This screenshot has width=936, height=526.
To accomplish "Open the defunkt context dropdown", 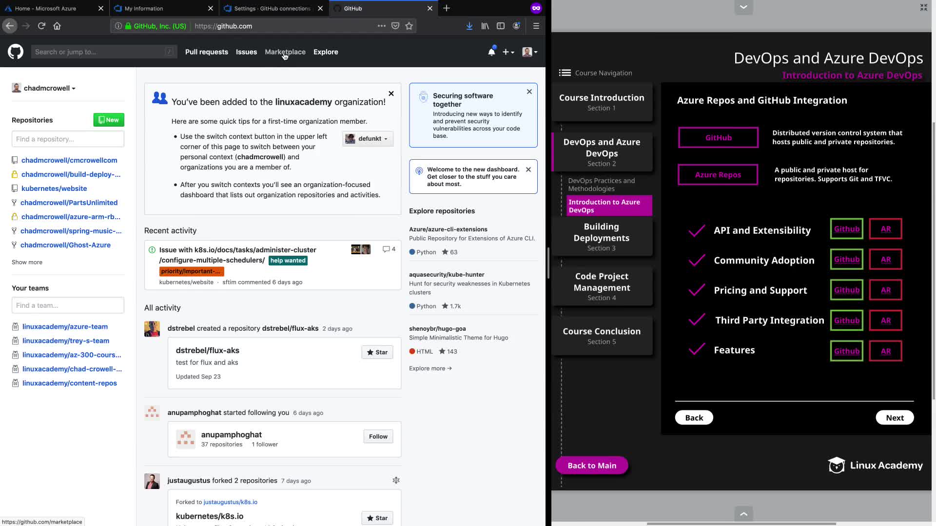I will 368,139.
